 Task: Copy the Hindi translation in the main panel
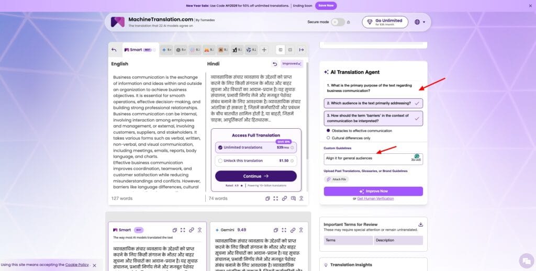[267, 199]
